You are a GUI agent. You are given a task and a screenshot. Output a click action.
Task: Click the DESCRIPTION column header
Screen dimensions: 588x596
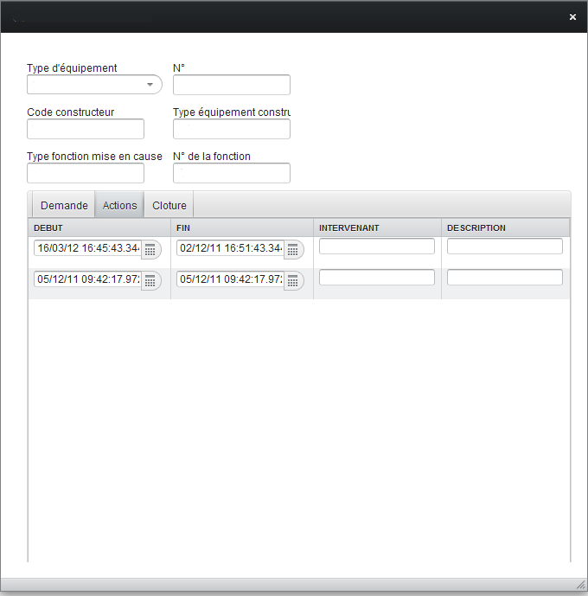click(505, 228)
